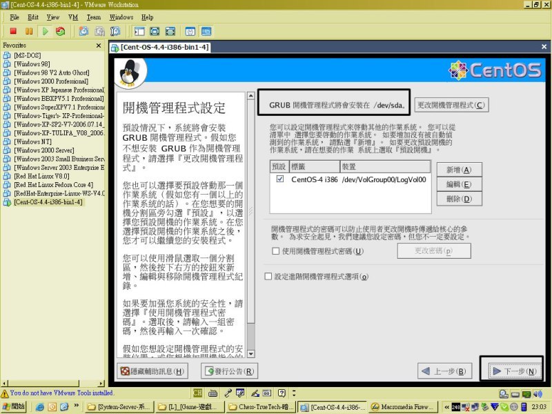Viewport: 552px width, 414px height.
Task: Click the console view toolbar icon
Action: (x=206, y=31)
